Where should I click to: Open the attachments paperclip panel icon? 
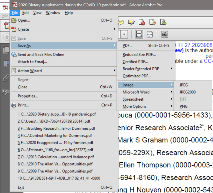coord(6,78)
